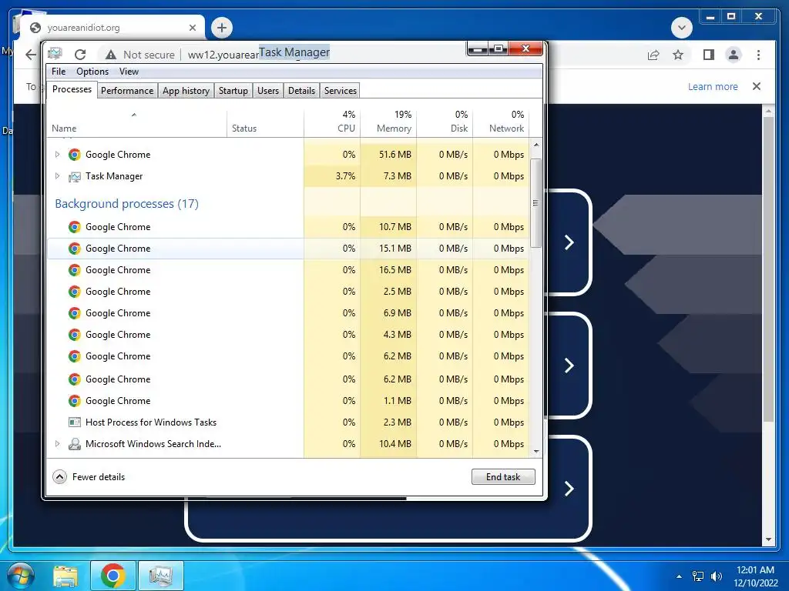Click Chrome's back arrow button
Screen dimensions: 789x591
click(31, 55)
